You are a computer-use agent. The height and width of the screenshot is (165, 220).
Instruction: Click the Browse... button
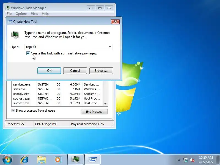point(101,71)
